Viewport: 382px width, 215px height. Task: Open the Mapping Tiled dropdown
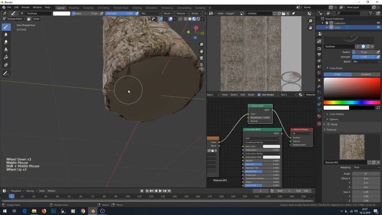(x=366, y=167)
